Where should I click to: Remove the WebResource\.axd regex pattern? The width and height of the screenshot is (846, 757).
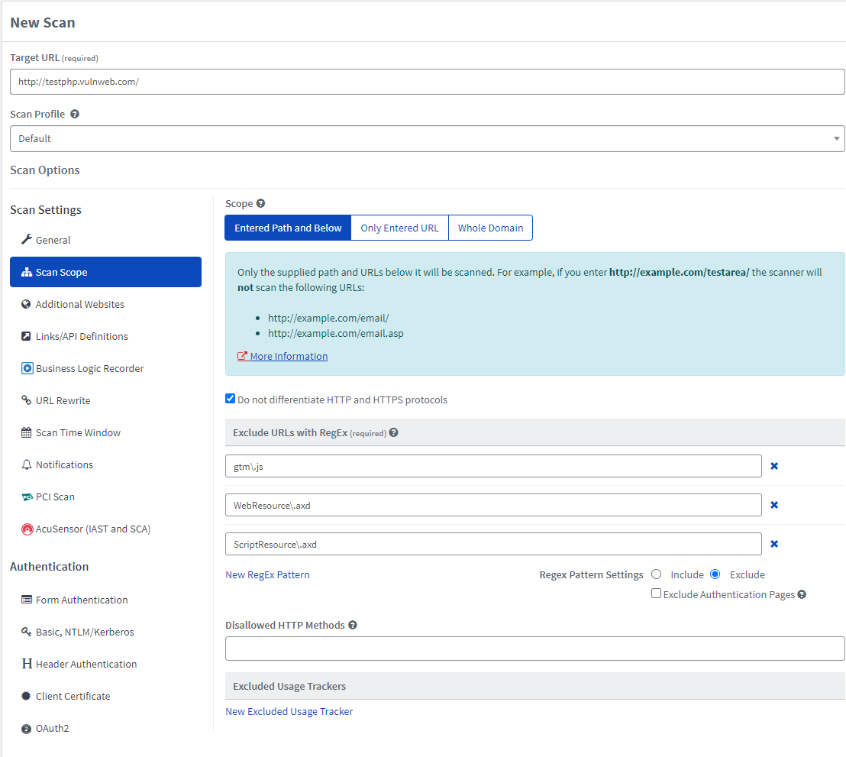774,505
